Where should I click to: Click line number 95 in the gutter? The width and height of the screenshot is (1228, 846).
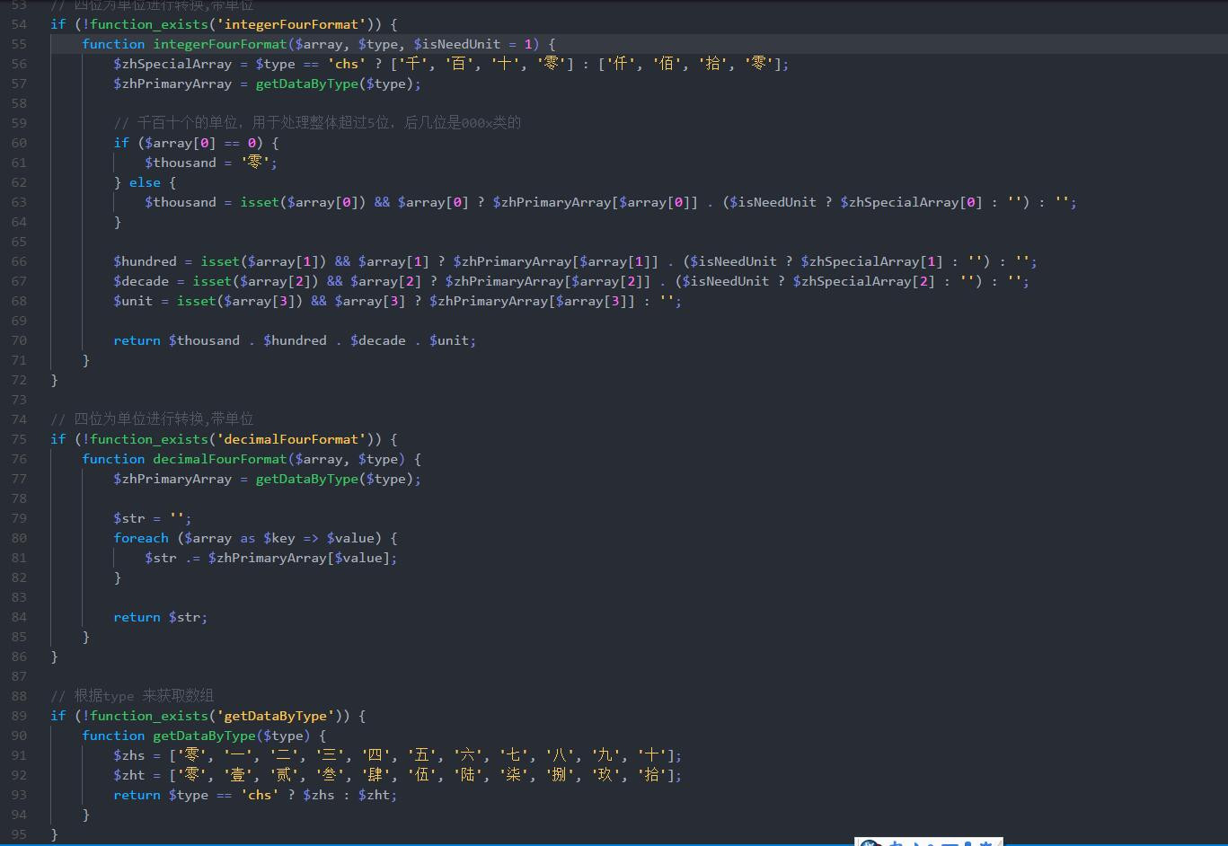coord(19,834)
